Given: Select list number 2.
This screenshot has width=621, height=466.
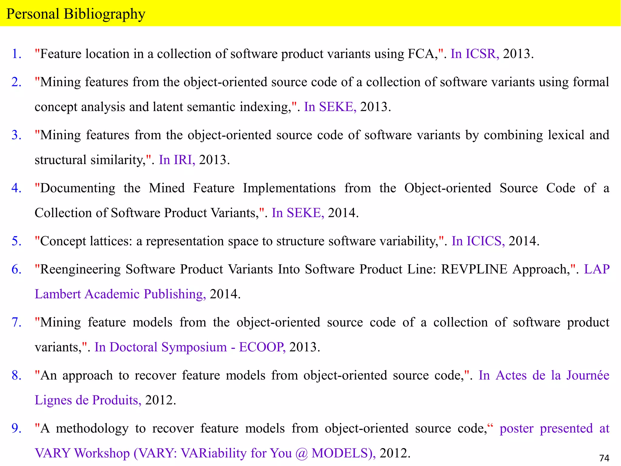Looking at the screenshot, I should pyautogui.click(x=17, y=82).
